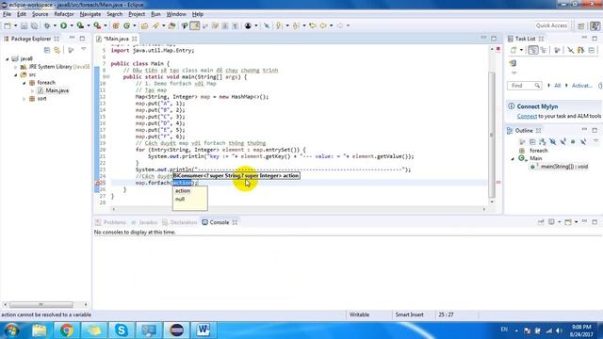Click the Coverage run icon

click(x=80, y=25)
